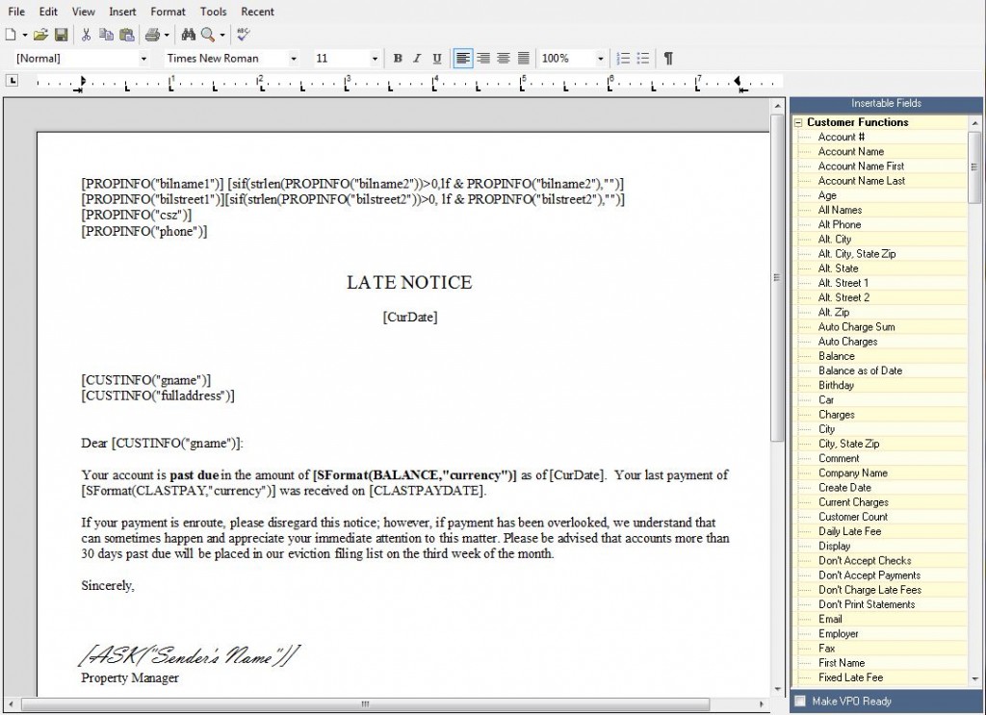Click the horizontal scrollbar right arrow

tap(761, 704)
